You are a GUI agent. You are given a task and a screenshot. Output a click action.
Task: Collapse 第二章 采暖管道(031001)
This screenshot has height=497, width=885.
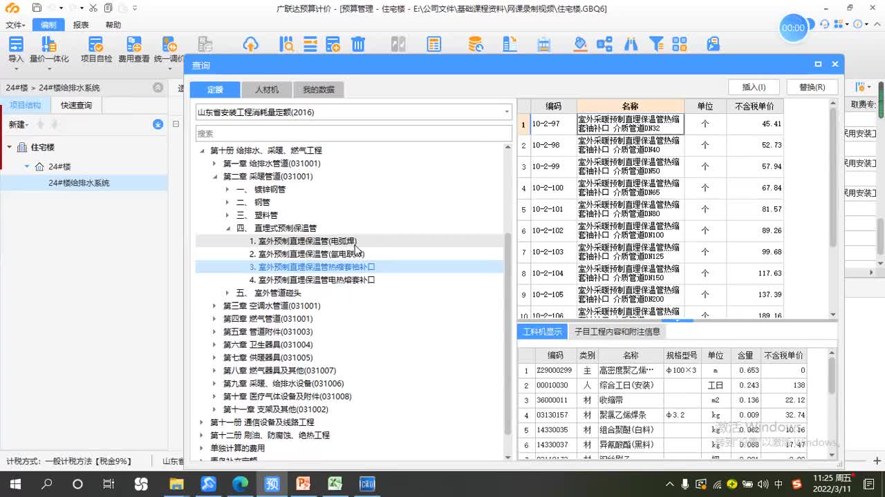(215, 177)
